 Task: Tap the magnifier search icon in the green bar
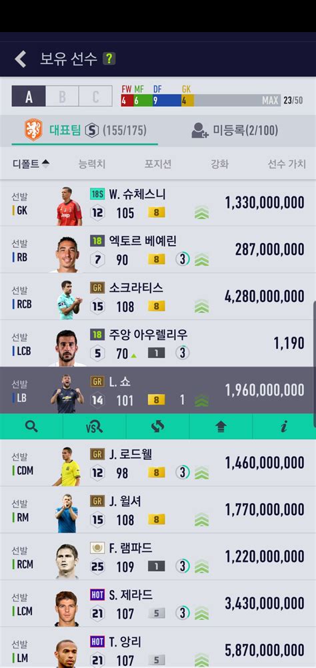31,426
